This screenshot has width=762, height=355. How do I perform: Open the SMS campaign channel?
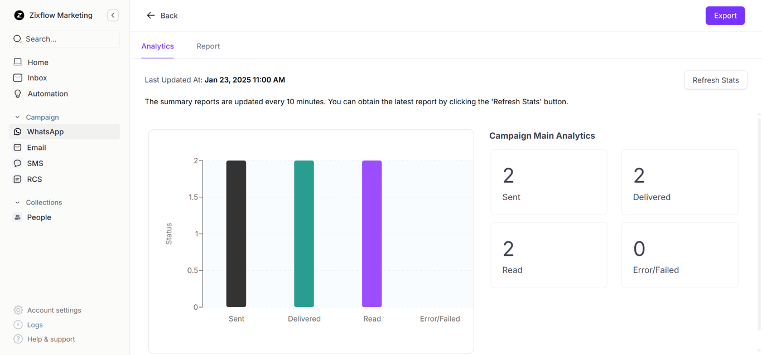(35, 163)
